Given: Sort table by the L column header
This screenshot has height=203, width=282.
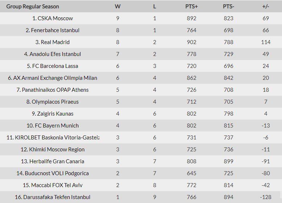Looking at the screenshot, I should click(154, 7).
